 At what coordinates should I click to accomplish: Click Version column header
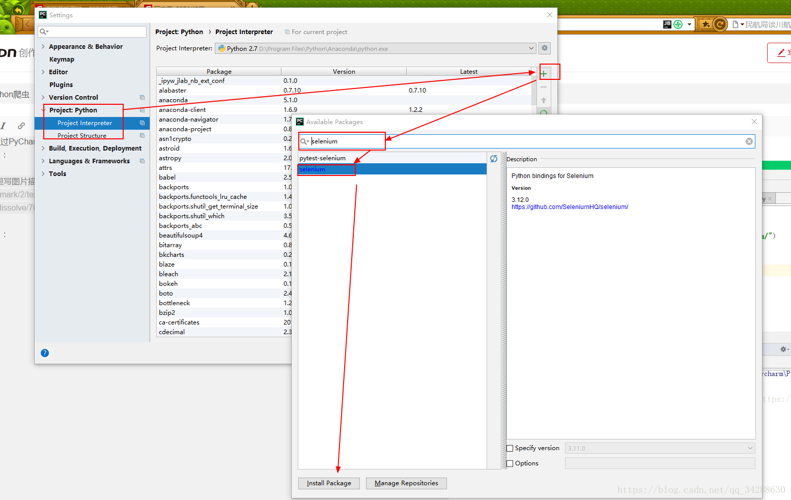(344, 72)
